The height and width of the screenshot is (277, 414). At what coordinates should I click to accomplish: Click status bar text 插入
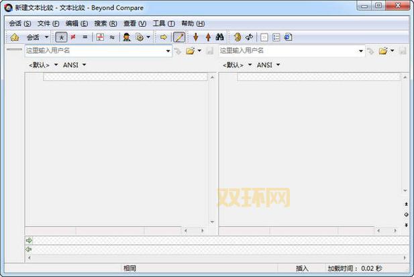coord(302,268)
